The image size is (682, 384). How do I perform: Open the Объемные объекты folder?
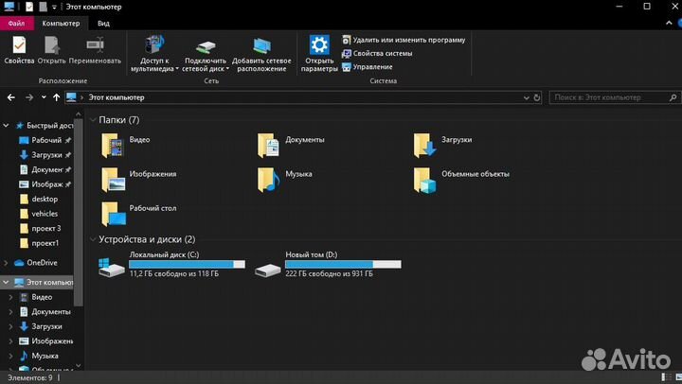426,178
